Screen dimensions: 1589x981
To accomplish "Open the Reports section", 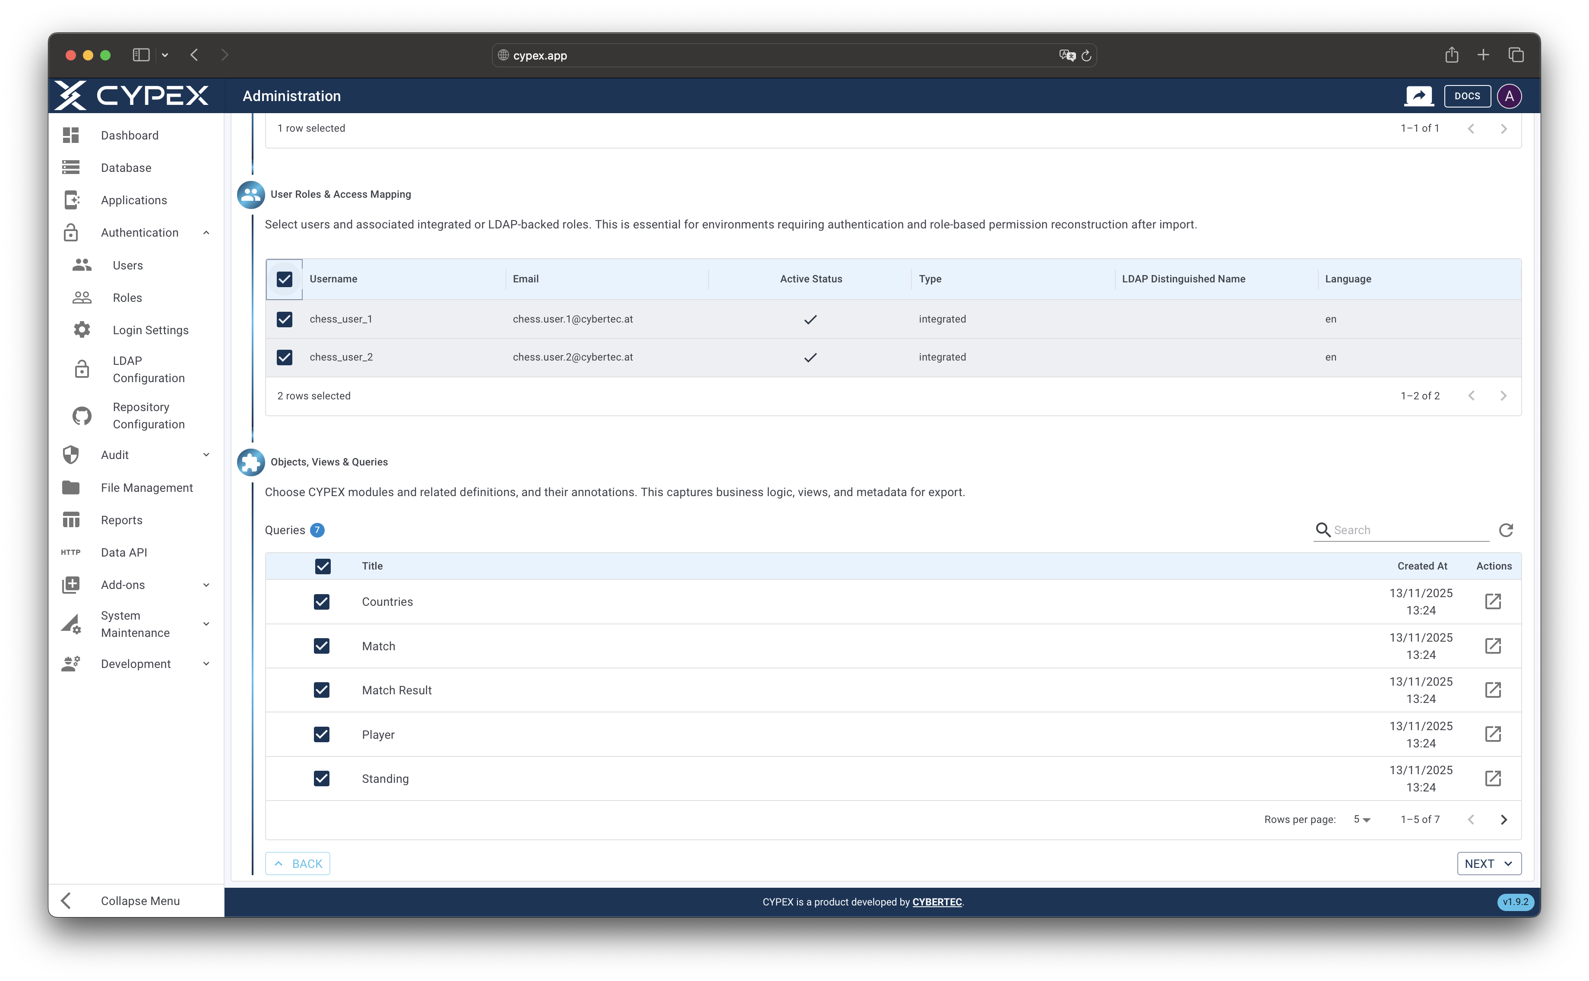I will pyautogui.click(x=121, y=520).
